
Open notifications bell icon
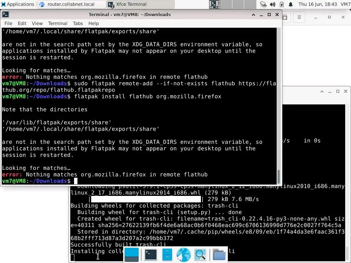(291, 4)
